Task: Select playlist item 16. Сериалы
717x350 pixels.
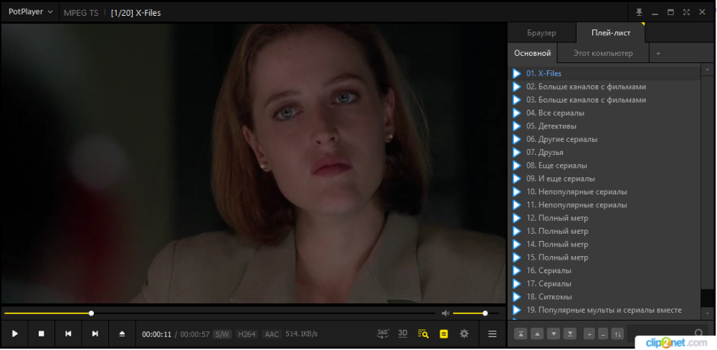Action: coord(604,270)
